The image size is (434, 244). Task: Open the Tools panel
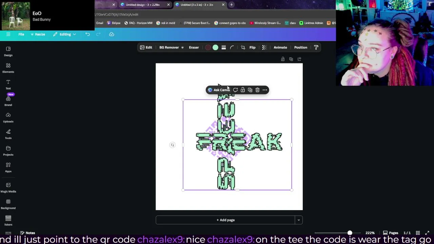tap(8, 134)
